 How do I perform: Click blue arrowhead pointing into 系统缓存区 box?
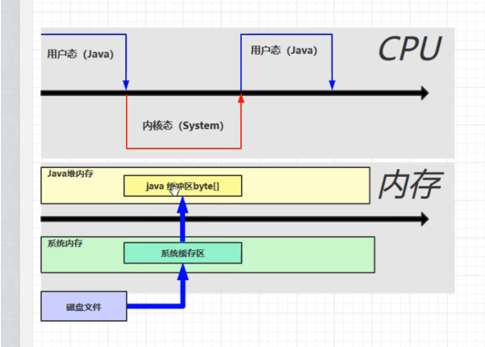pos(183,272)
